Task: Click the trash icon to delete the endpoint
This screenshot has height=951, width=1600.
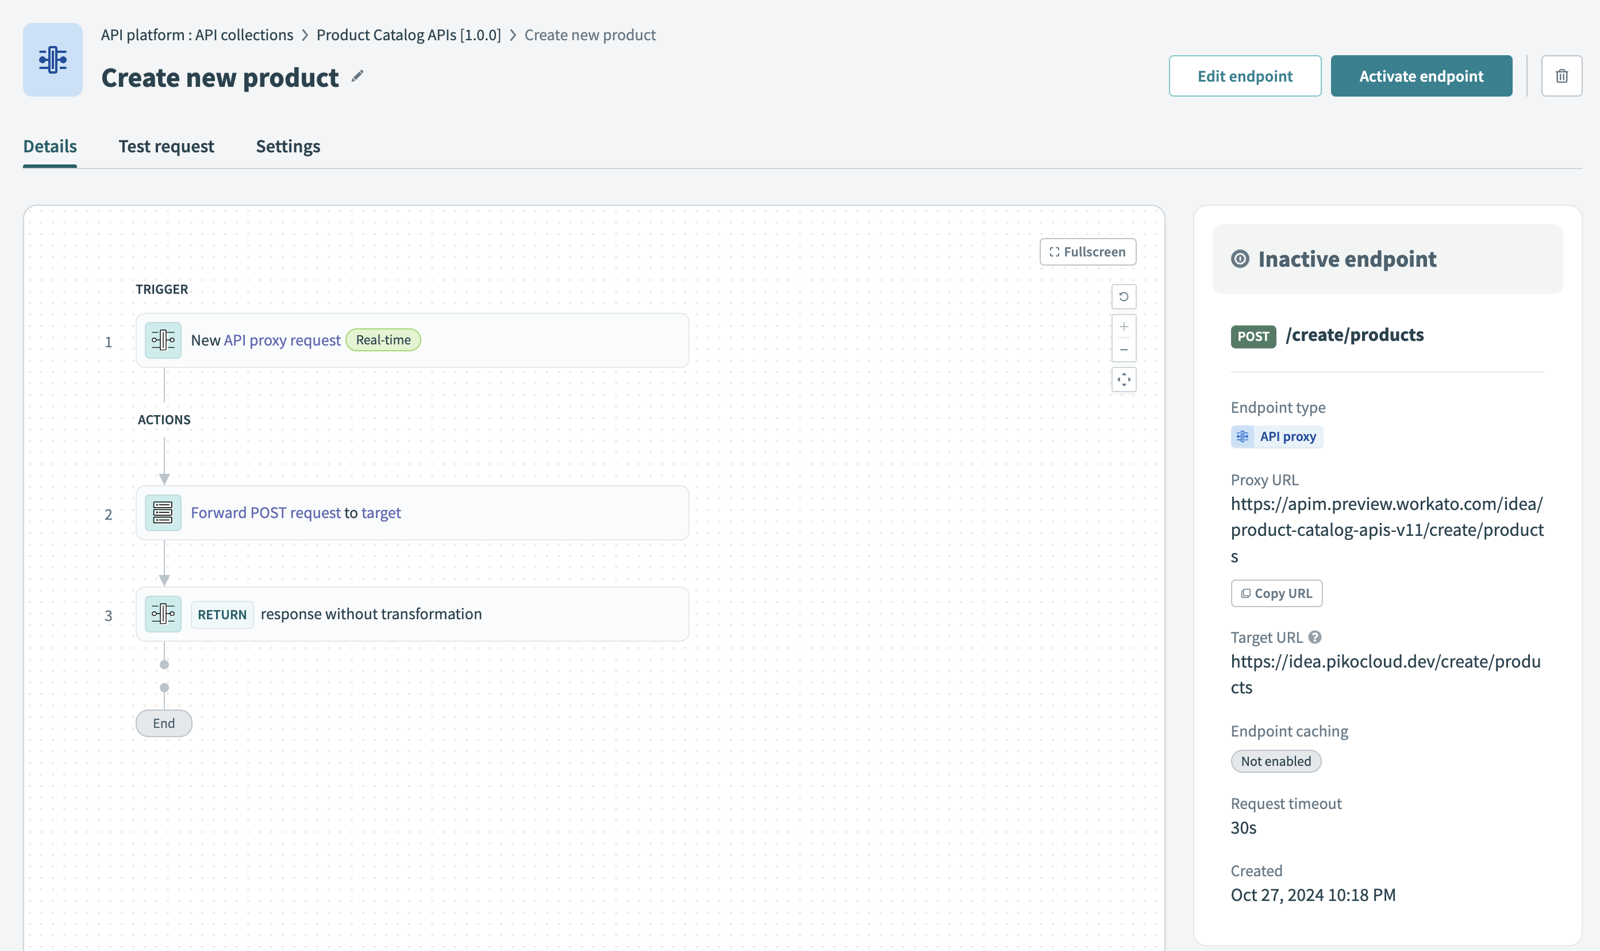Action: click(x=1561, y=76)
